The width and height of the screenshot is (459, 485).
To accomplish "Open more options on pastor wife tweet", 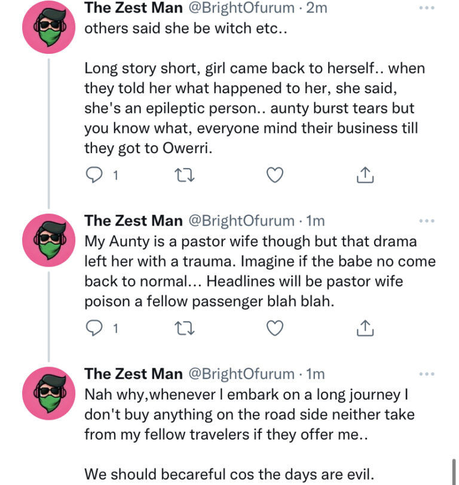I will click(x=427, y=221).
